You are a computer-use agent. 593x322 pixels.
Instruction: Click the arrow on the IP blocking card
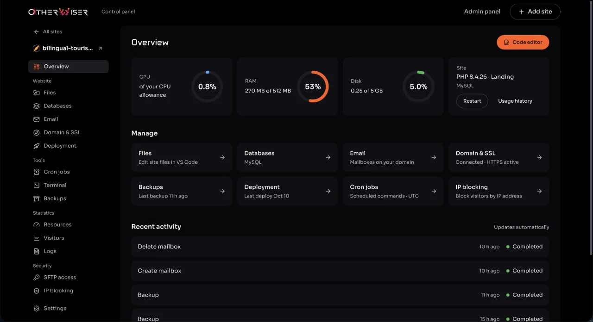click(x=539, y=191)
